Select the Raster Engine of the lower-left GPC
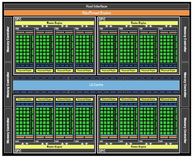This screenshot has height=157, width=195. point(54,147)
